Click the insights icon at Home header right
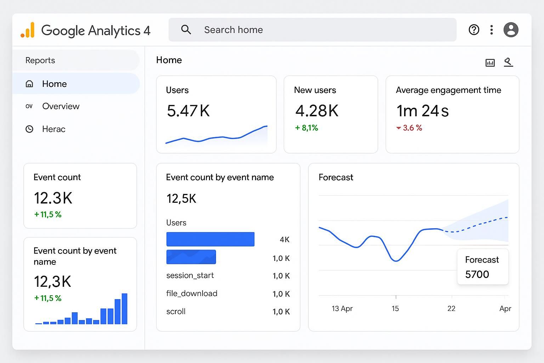 coord(508,62)
